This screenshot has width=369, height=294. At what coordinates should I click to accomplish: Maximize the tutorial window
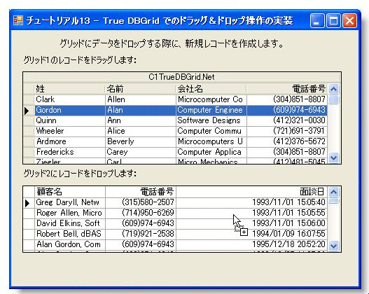[x=333, y=21]
